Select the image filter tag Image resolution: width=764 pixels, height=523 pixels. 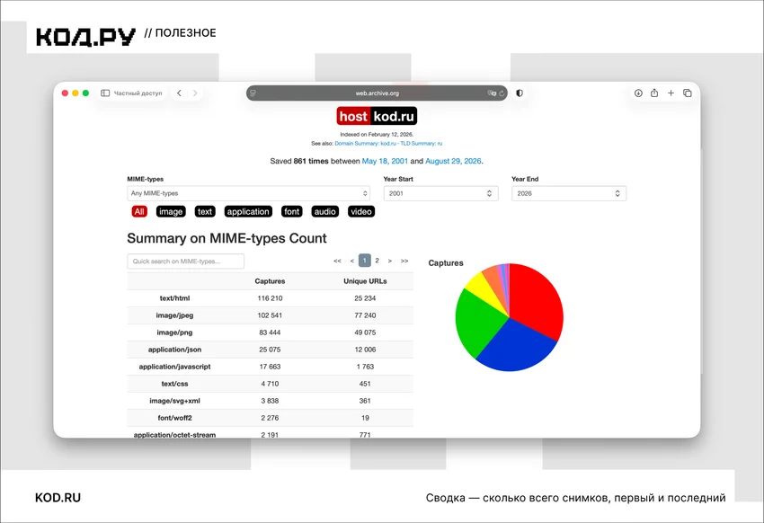tap(171, 211)
